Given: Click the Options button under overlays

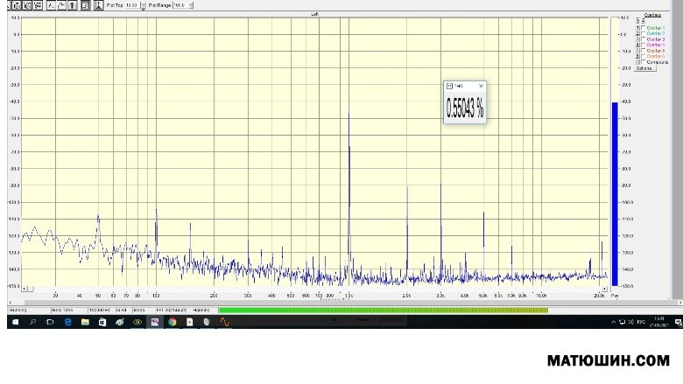Looking at the screenshot, I should pos(644,68).
